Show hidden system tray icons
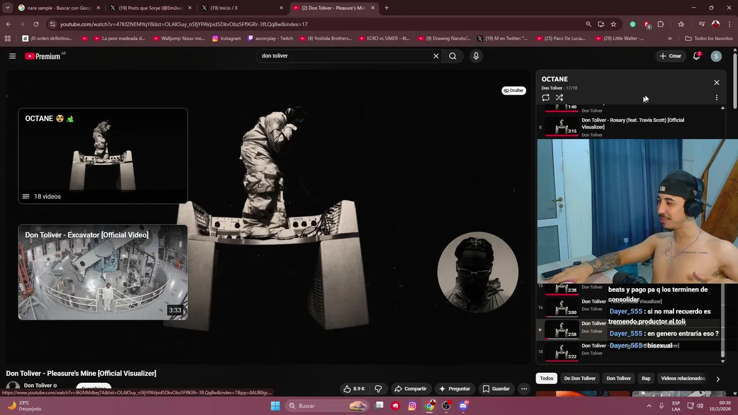Viewport: 738px width, 415px height. (649, 406)
